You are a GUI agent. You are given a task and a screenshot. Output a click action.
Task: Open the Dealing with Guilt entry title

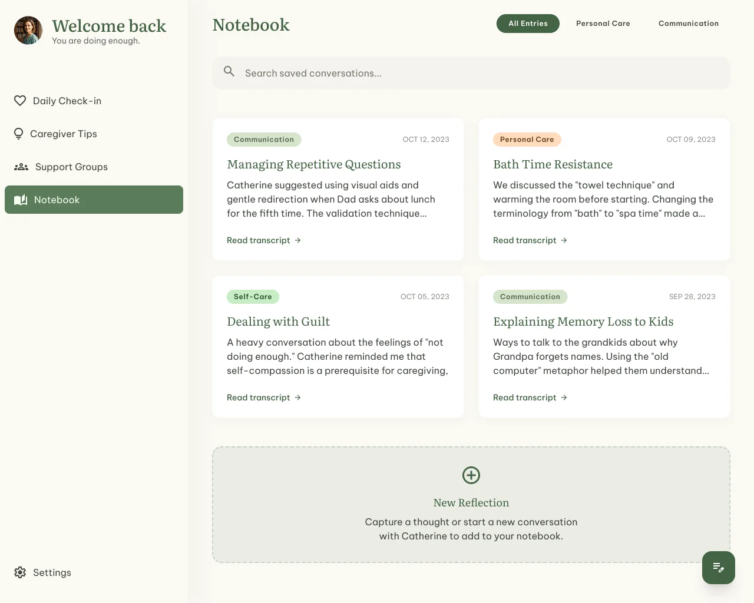click(x=278, y=322)
